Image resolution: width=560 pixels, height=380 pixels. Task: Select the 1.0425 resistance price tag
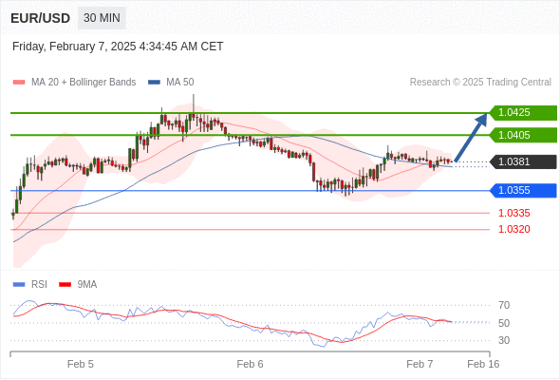523,113
